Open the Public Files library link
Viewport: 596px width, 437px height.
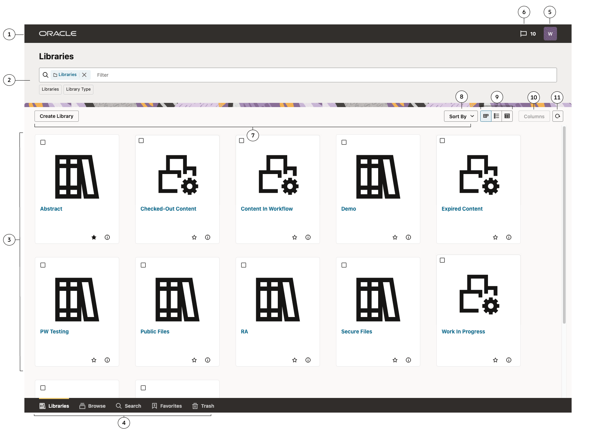155,331
